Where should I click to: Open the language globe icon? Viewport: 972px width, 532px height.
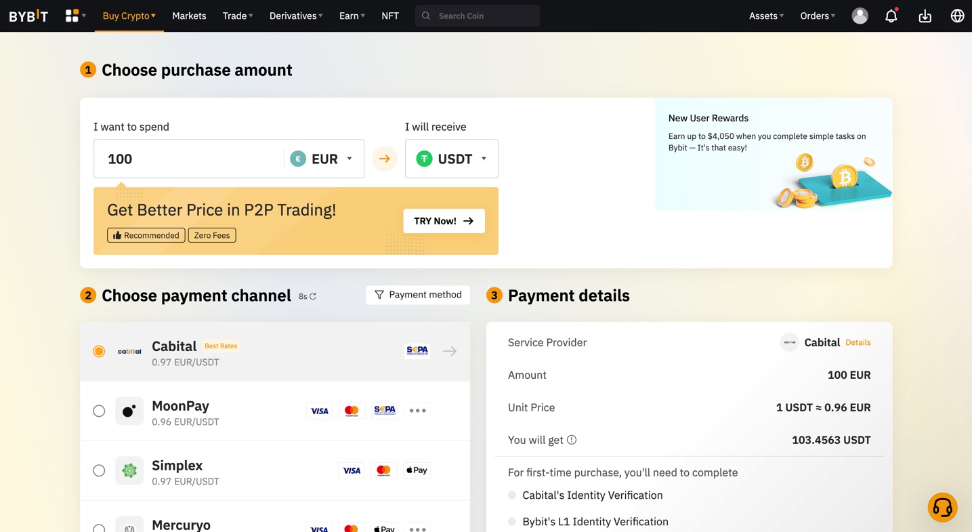coord(957,16)
